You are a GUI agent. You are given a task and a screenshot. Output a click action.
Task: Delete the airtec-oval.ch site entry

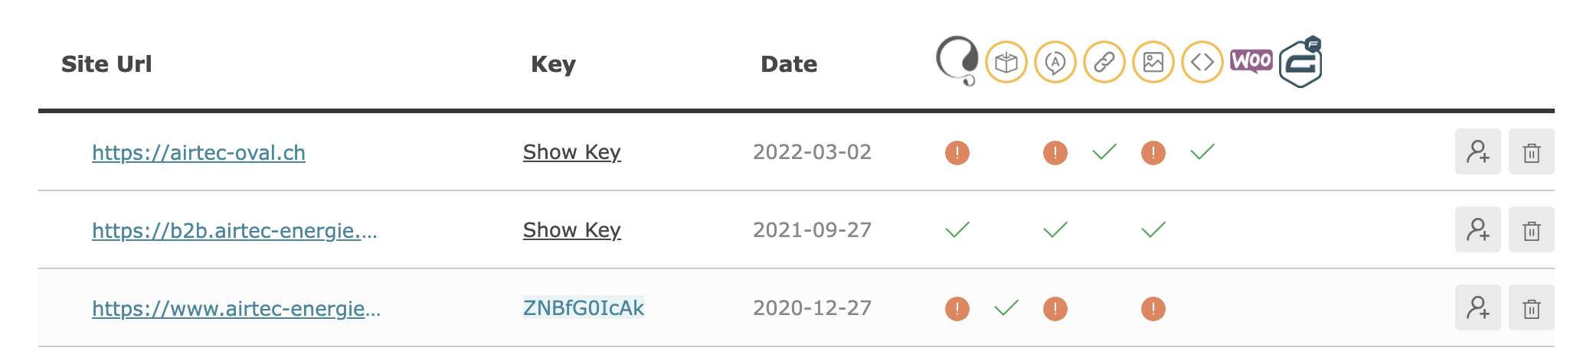tap(1532, 151)
